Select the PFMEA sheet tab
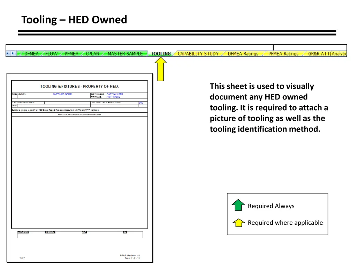This screenshot has height=268, width=357. 71,54
